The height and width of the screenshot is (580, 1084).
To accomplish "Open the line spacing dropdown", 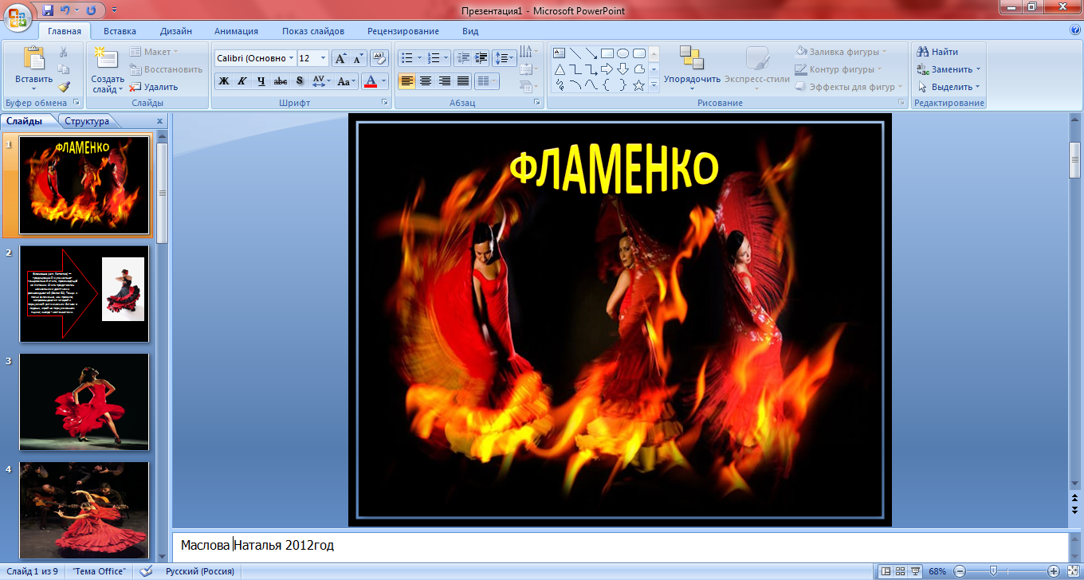I will coord(505,58).
